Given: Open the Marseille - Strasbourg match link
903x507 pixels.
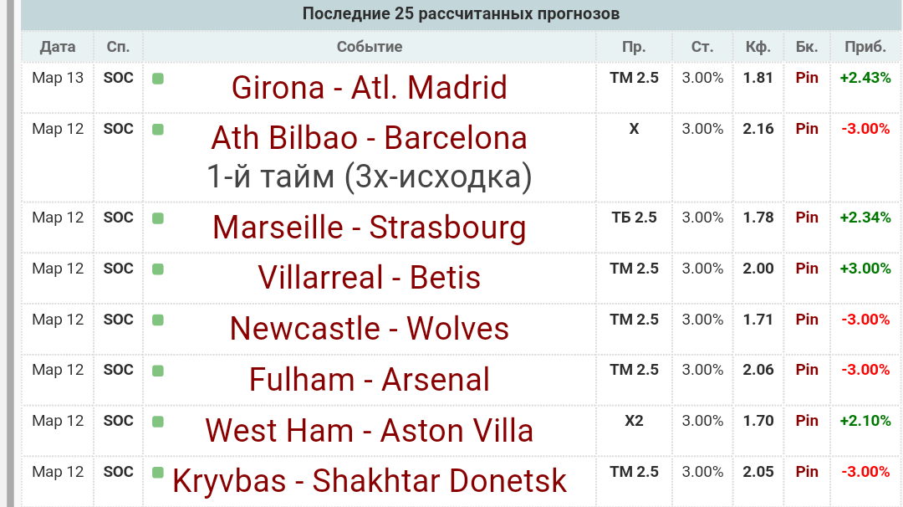Looking at the screenshot, I should tap(370, 228).
